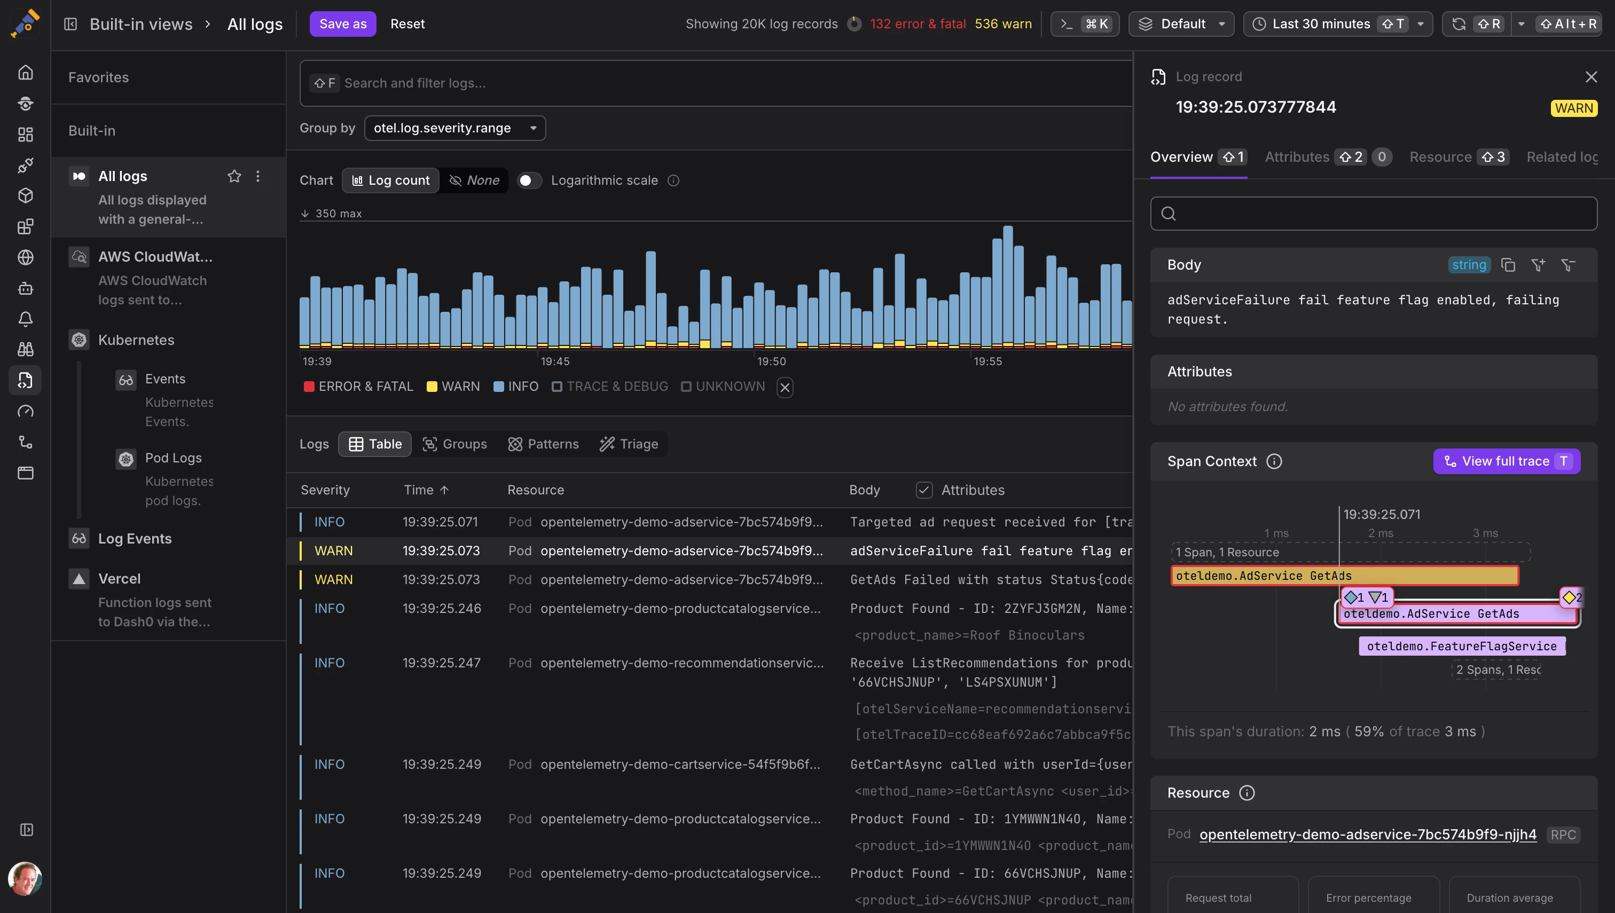This screenshot has height=913, width=1615.
Task: Open the opentelemetry-demo-adservice-7bc574b9f9-njjh4 pod link
Action: (1368, 835)
